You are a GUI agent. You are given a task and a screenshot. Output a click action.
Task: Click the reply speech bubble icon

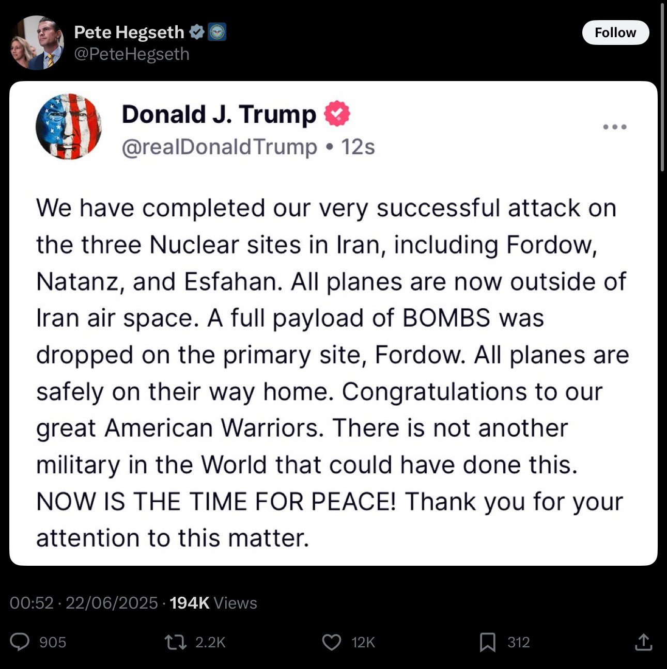(x=20, y=642)
